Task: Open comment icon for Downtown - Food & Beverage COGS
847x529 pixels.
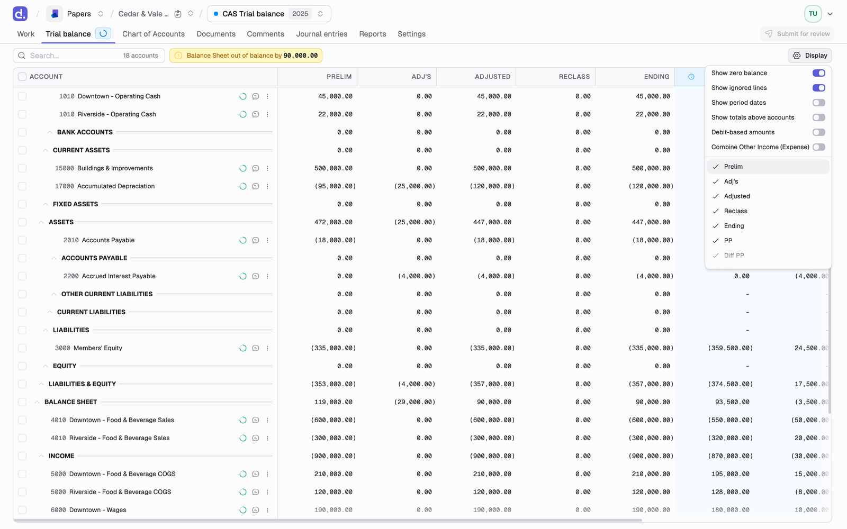Action: 256,474
